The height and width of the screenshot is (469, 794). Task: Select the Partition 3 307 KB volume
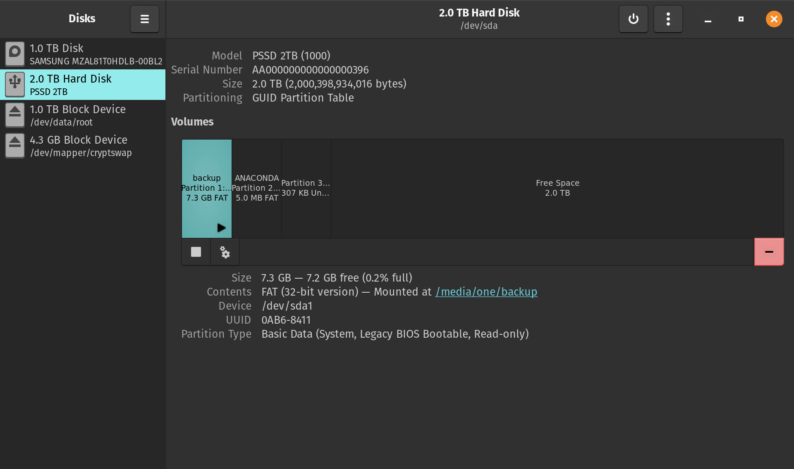(306, 188)
